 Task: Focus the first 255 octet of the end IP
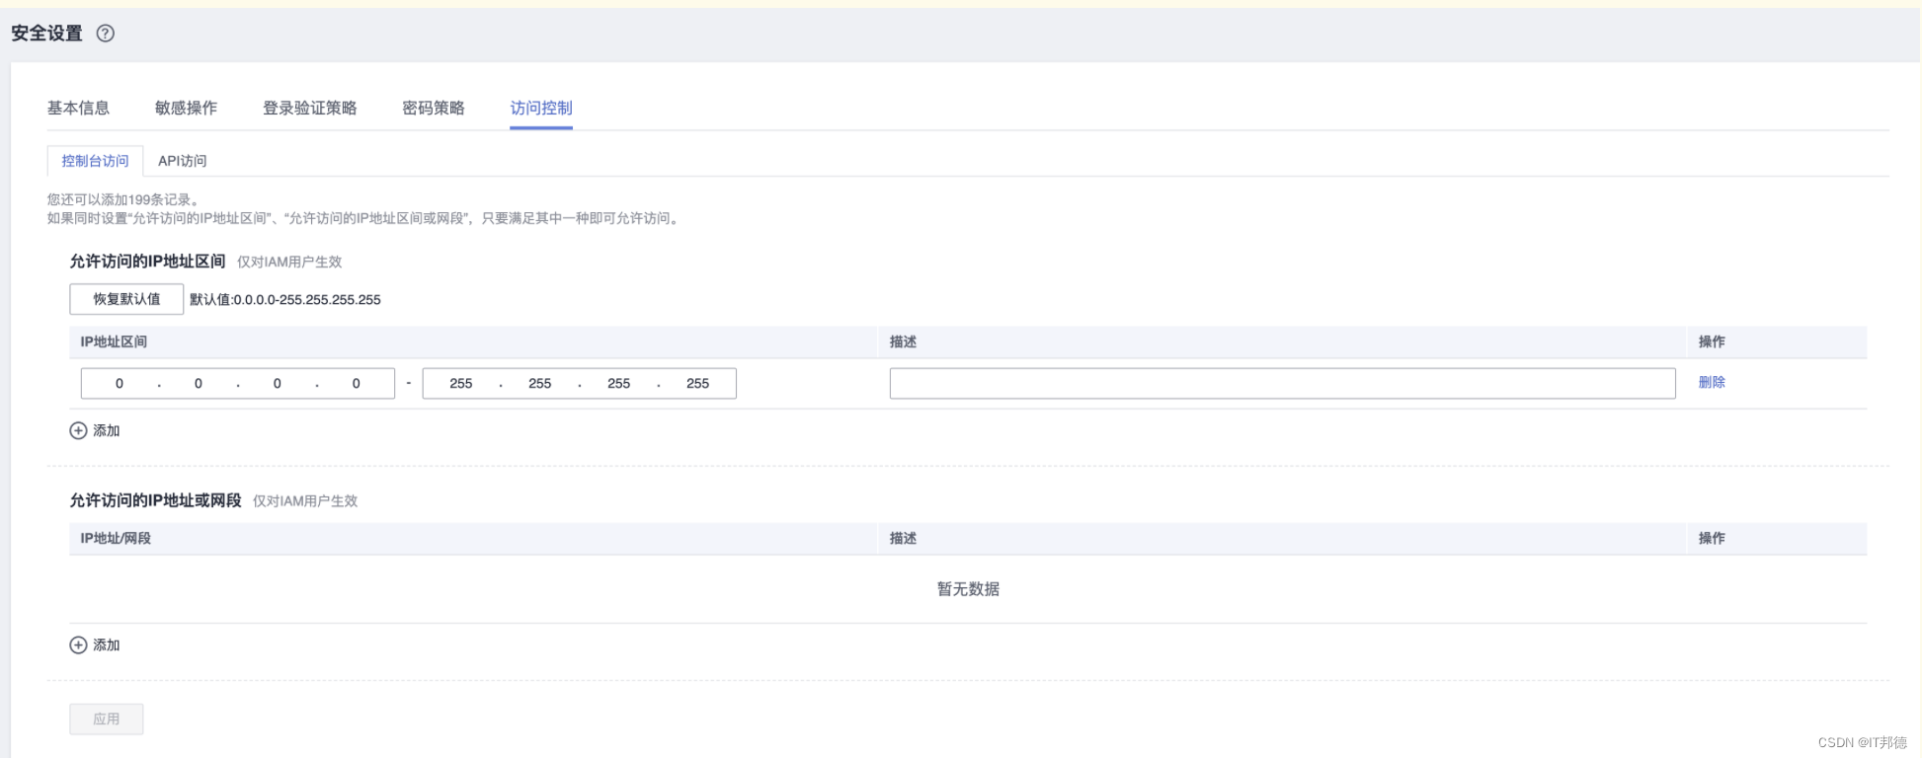pyautogui.click(x=461, y=383)
